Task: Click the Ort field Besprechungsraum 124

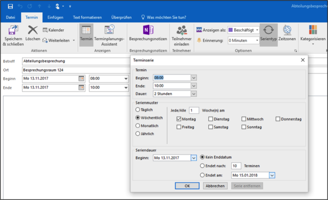Action: pyautogui.click(x=76, y=70)
